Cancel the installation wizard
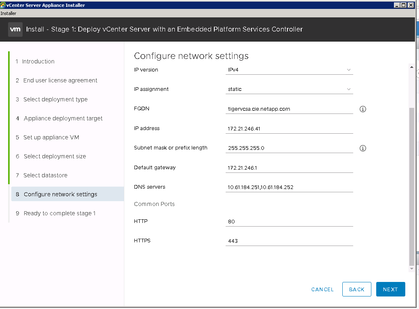Viewport: 419px width, 309px height. [322, 289]
